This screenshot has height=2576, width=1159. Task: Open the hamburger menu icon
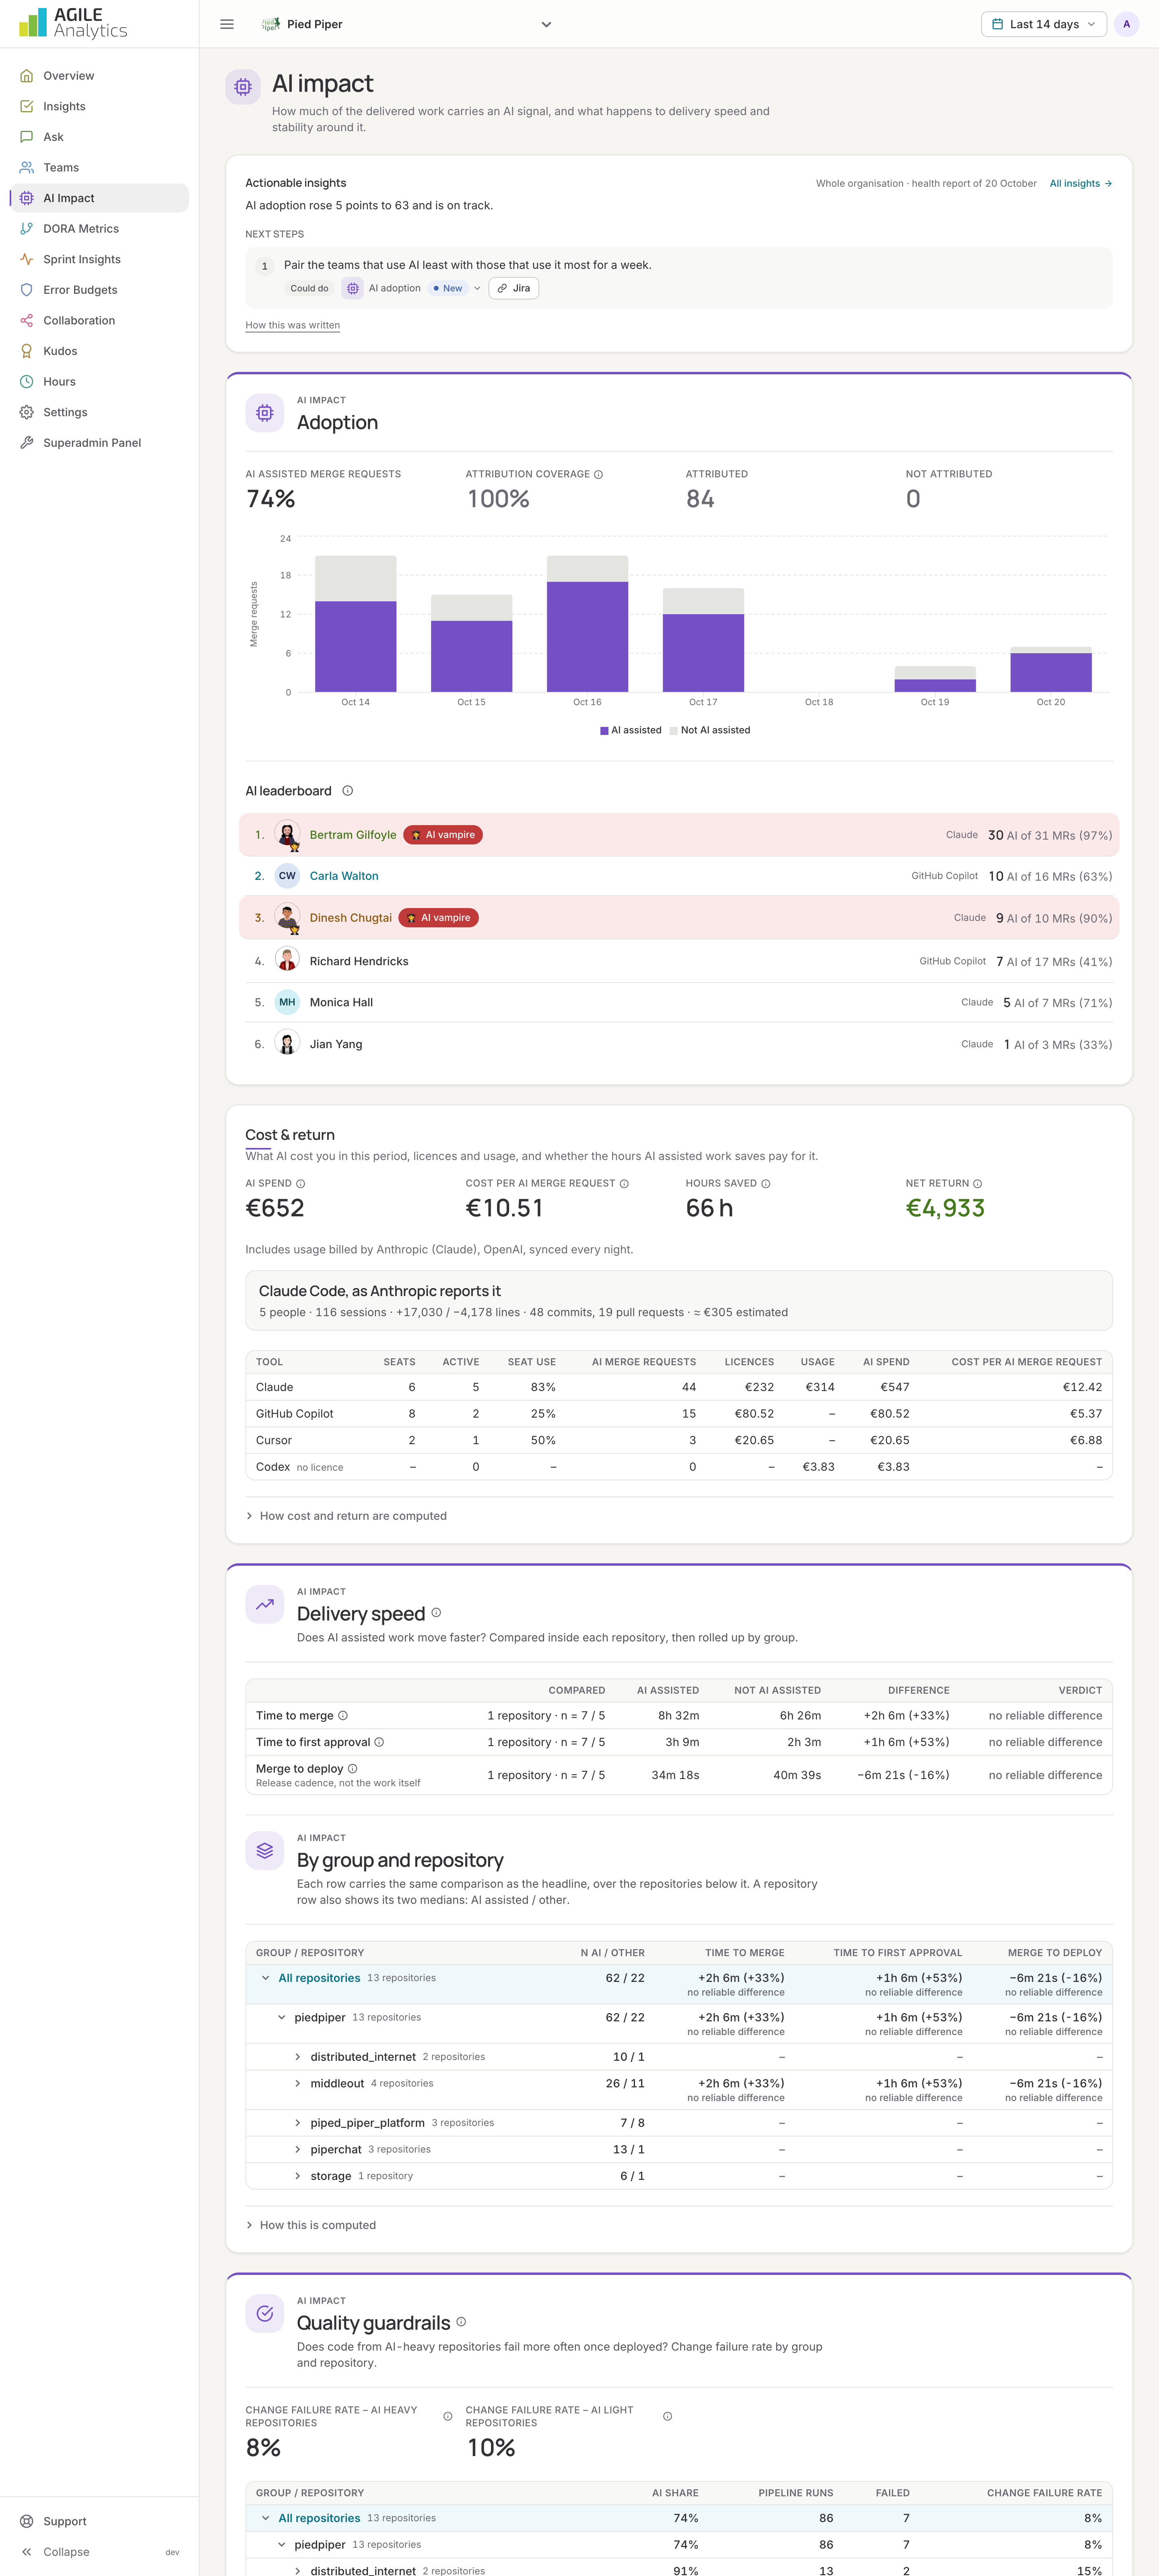pyautogui.click(x=227, y=24)
